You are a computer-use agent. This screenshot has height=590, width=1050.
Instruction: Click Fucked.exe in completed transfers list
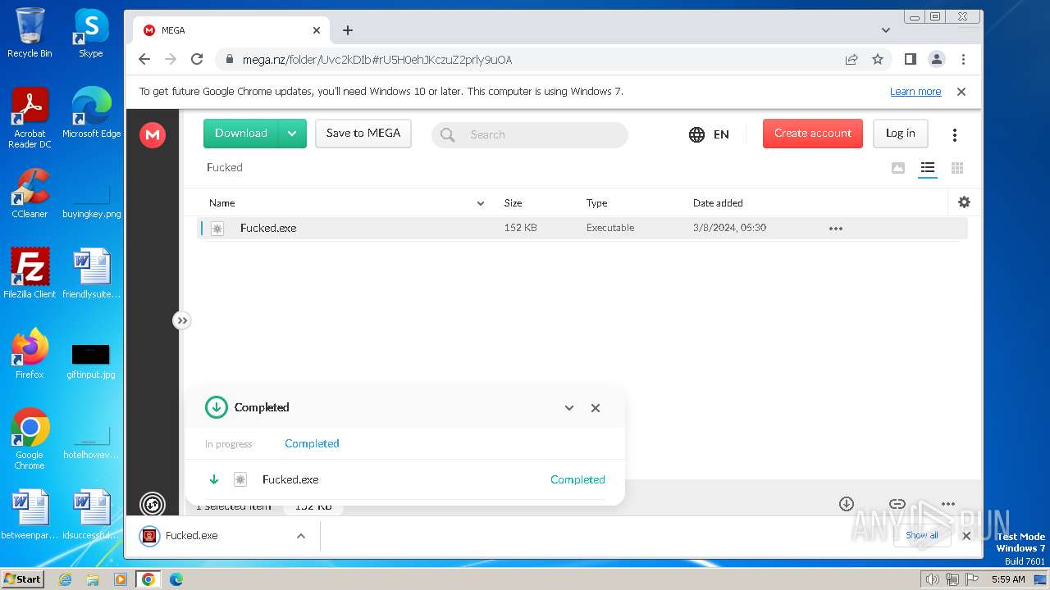point(290,479)
